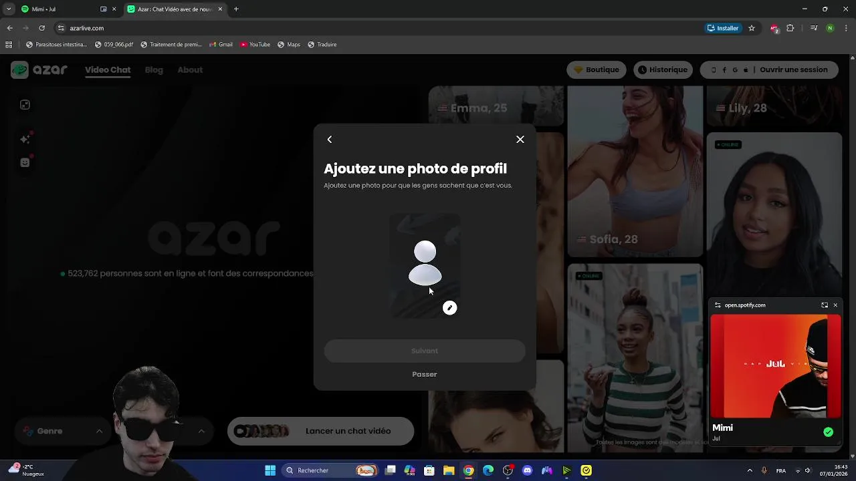Open the Historique button
This screenshot has height=481, width=856.
coord(663,69)
